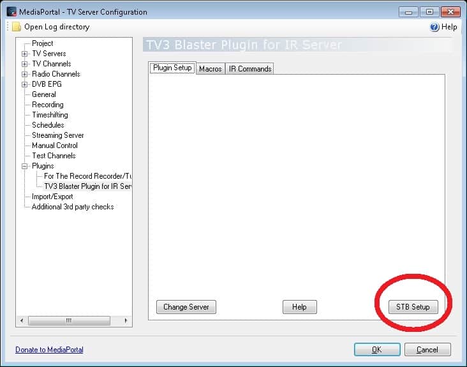Open the Donate to MediaPortal link
The image size is (467, 367).
point(49,350)
